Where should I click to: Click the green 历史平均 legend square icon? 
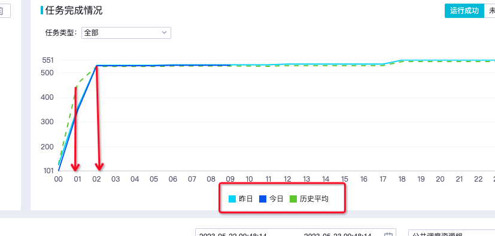[x=293, y=199]
